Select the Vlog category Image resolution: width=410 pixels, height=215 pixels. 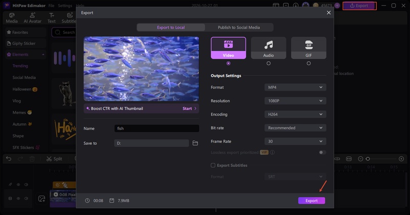point(16,101)
